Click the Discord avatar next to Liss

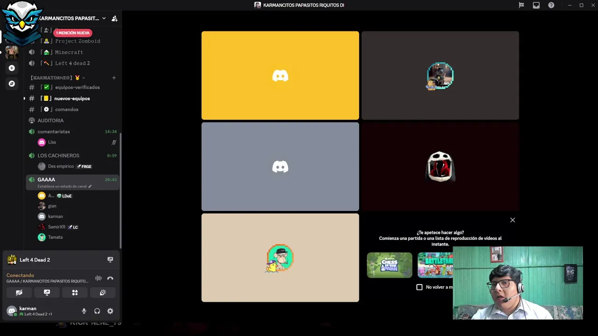(x=42, y=142)
